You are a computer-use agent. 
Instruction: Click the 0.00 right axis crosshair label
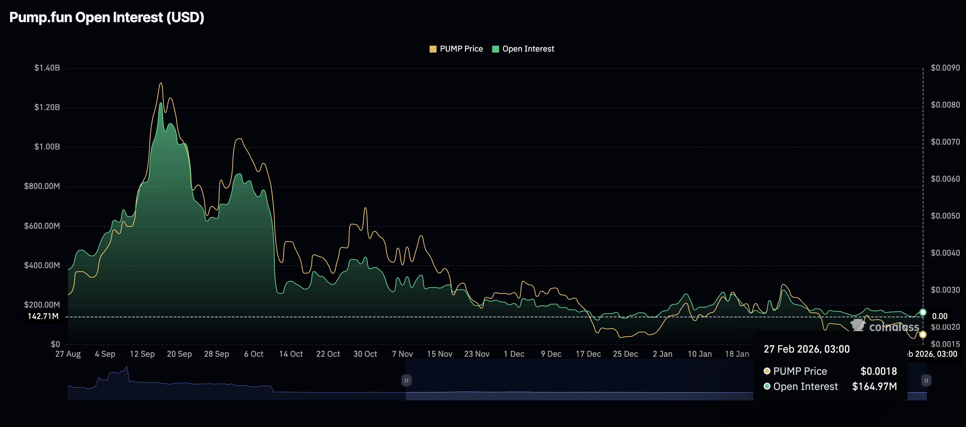click(939, 316)
